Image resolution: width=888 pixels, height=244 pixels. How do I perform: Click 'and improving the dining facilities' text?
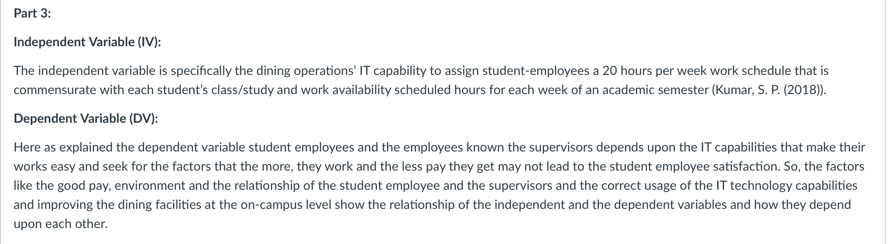coord(107,205)
